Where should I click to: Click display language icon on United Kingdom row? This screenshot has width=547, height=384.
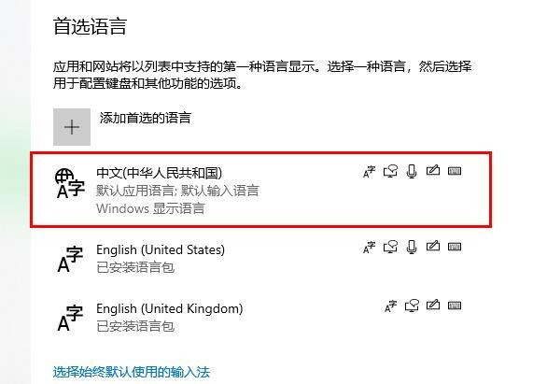391,306
